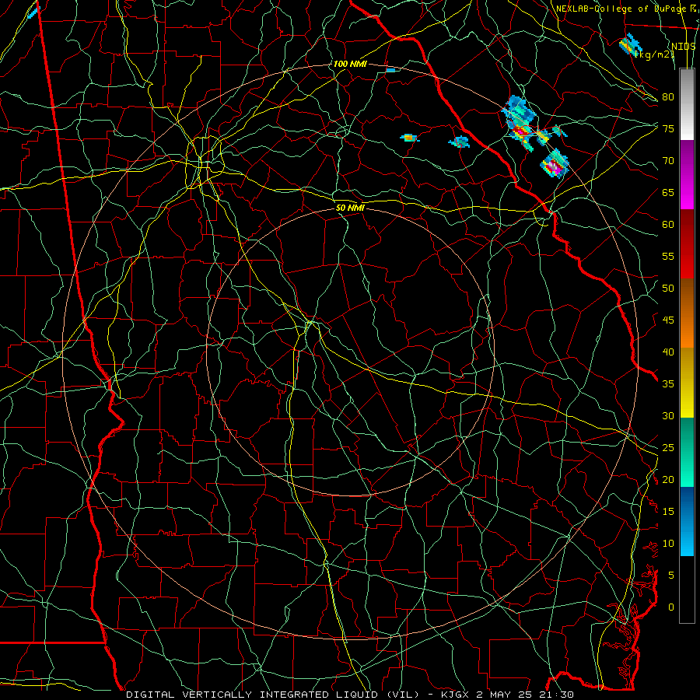Click "DIGITAL VERTICALLY INTEGRATED LIQUID (VIL)" caption

[273, 695]
